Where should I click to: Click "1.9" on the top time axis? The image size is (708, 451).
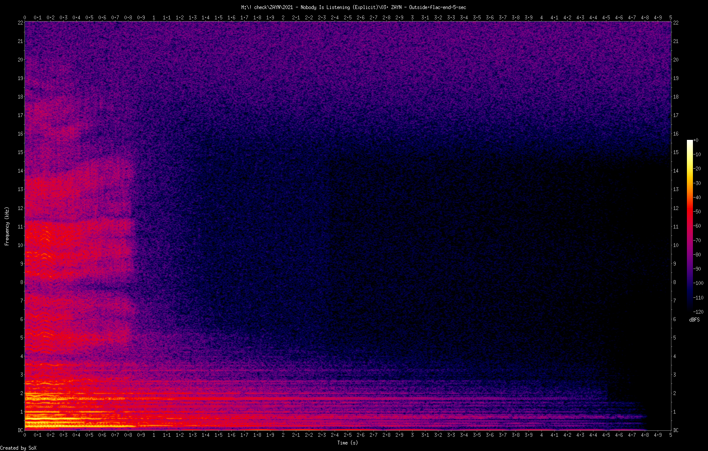270,18
